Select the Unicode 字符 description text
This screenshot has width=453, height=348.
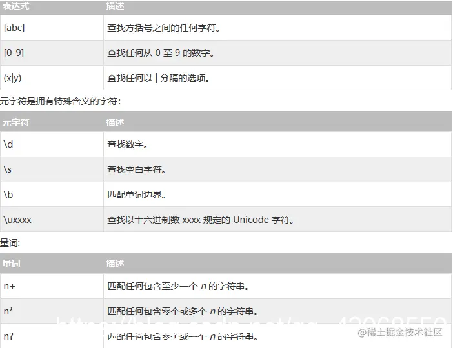[x=201, y=220]
